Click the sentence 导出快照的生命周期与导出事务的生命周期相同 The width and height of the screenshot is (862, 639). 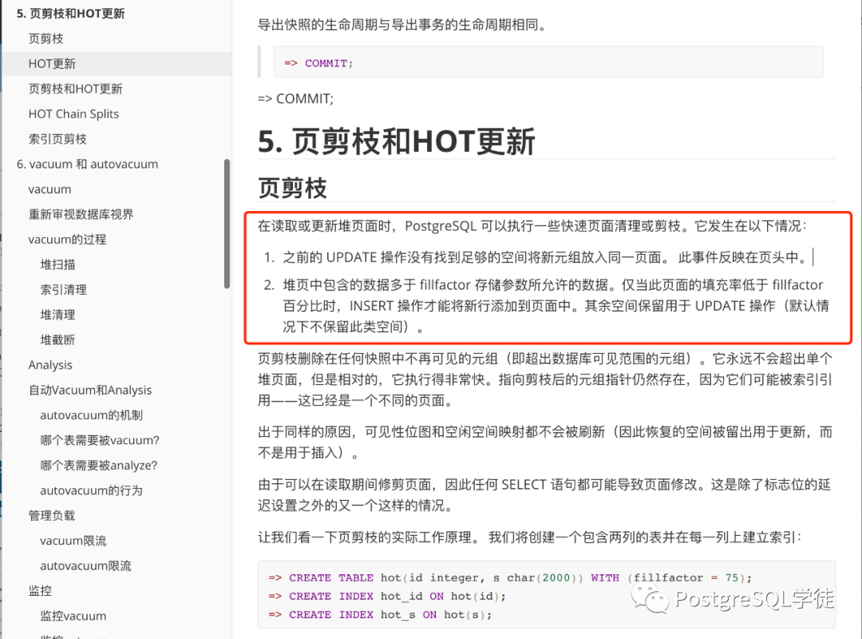401,26
